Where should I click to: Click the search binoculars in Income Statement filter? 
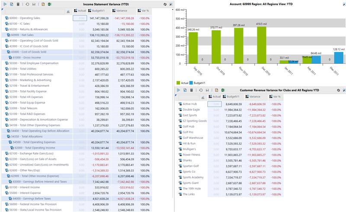click(x=68, y=11)
